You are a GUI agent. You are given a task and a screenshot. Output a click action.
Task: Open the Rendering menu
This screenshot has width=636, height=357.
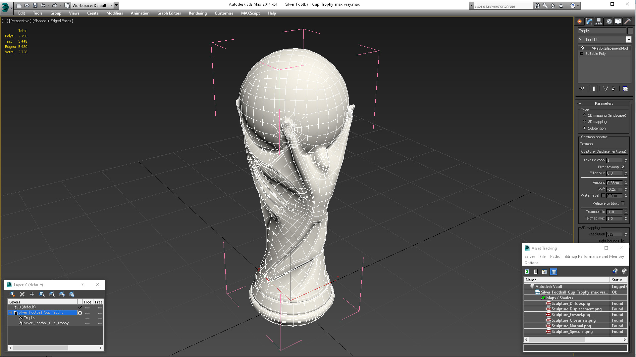(198, 13)
